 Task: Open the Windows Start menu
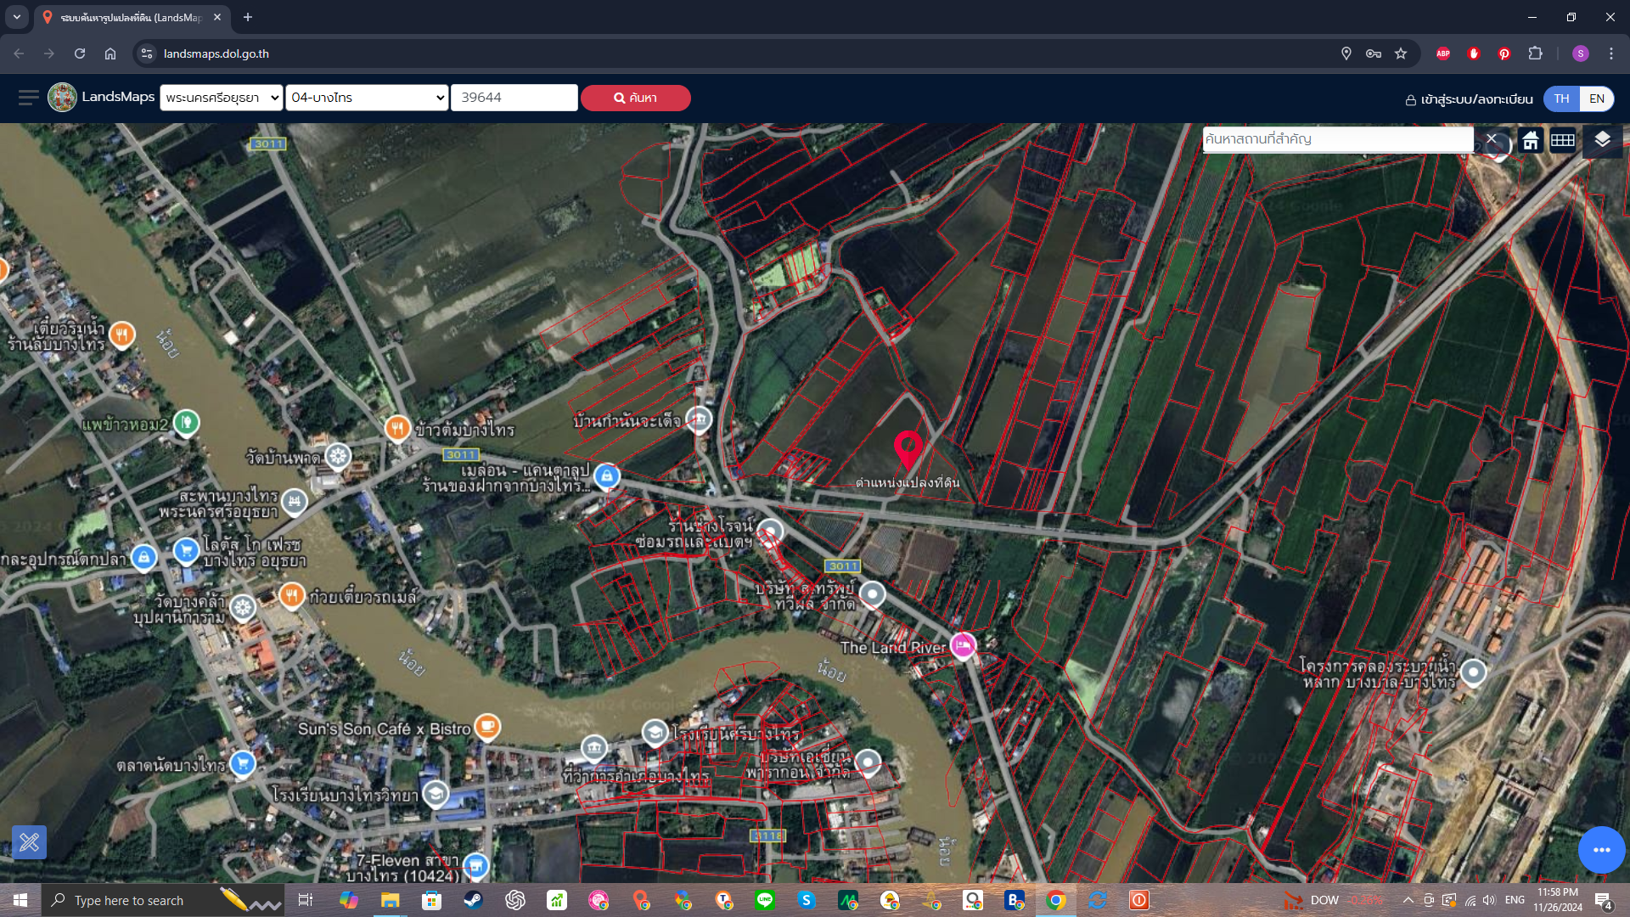20,900
